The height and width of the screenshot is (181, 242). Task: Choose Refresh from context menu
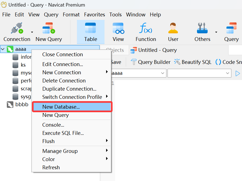point(71,167)
